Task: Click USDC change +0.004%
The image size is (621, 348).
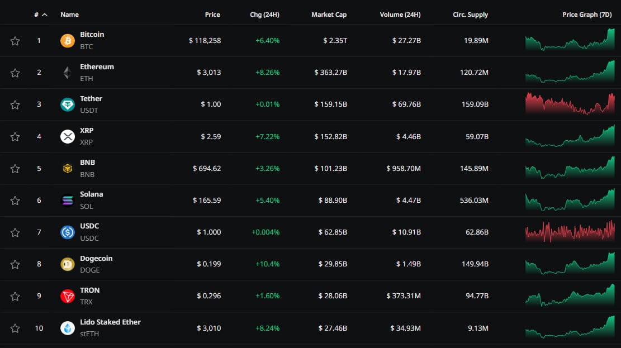Action: [x=266, y=232]
